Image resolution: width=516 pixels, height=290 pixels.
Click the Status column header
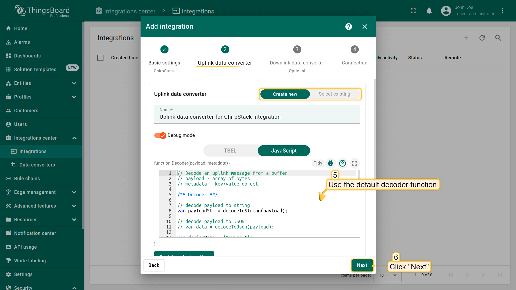415,58
